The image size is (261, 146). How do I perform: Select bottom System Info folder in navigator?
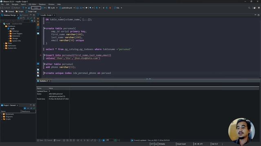tap(11, 48)
